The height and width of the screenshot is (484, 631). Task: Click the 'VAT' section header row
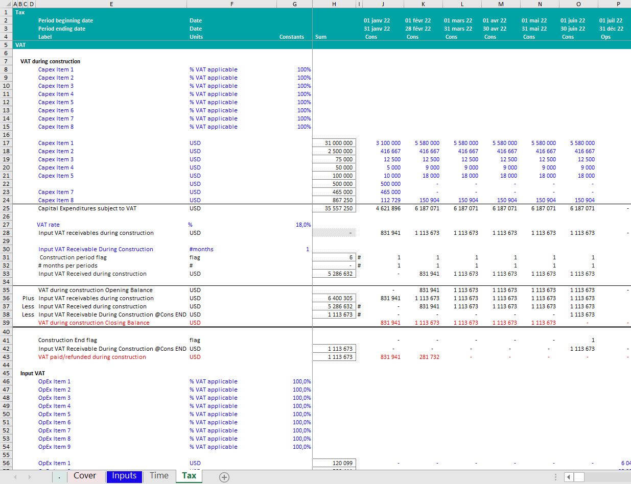[321, 45]
